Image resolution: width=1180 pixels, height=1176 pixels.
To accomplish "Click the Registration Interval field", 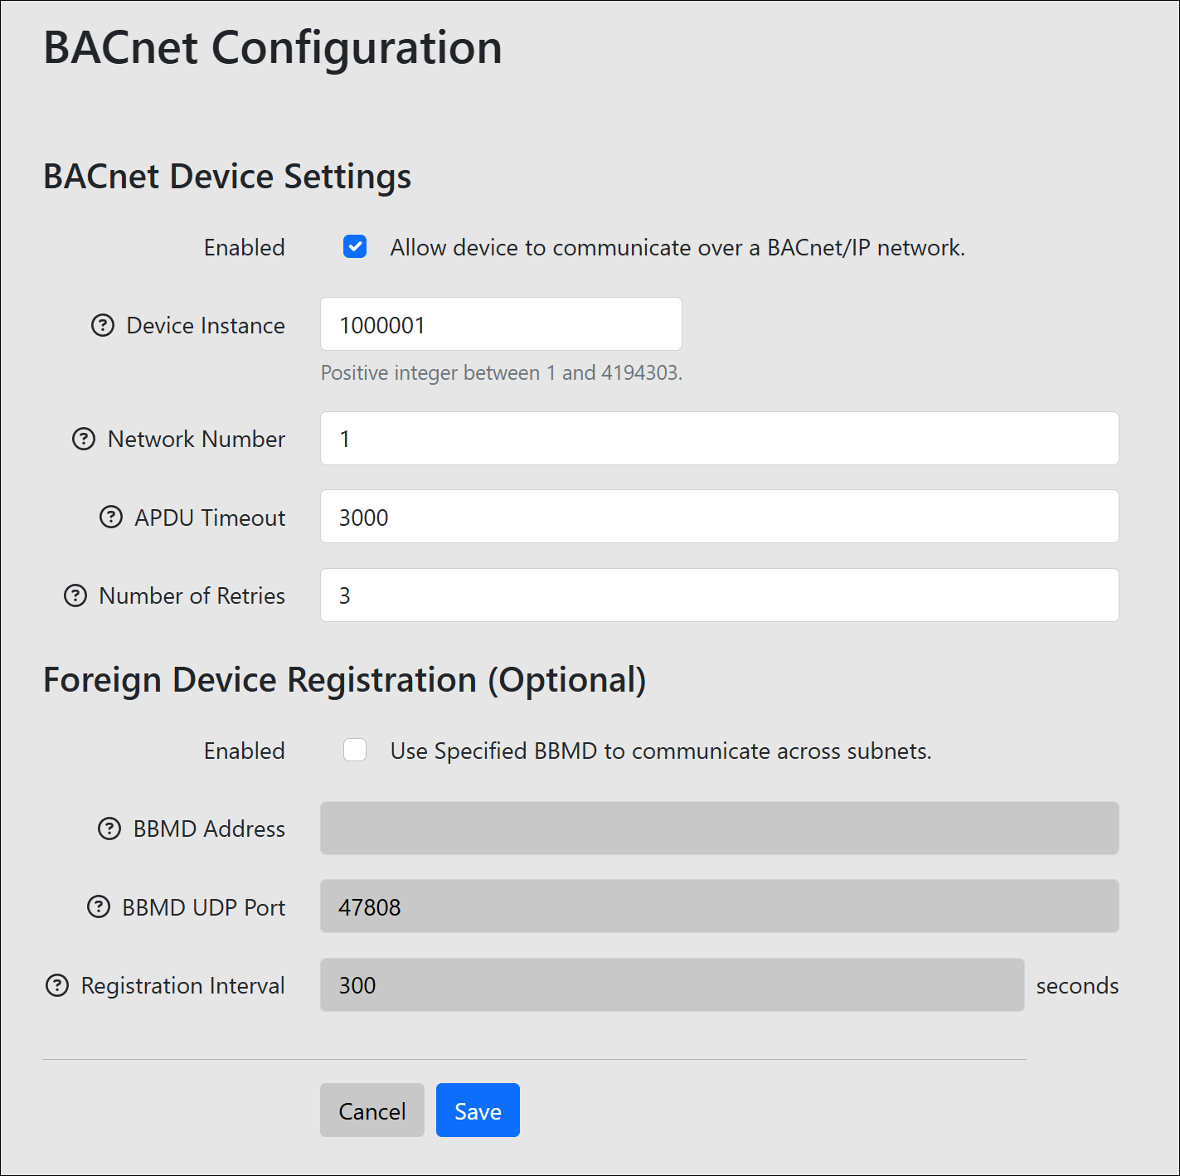I will click(672, 985).
